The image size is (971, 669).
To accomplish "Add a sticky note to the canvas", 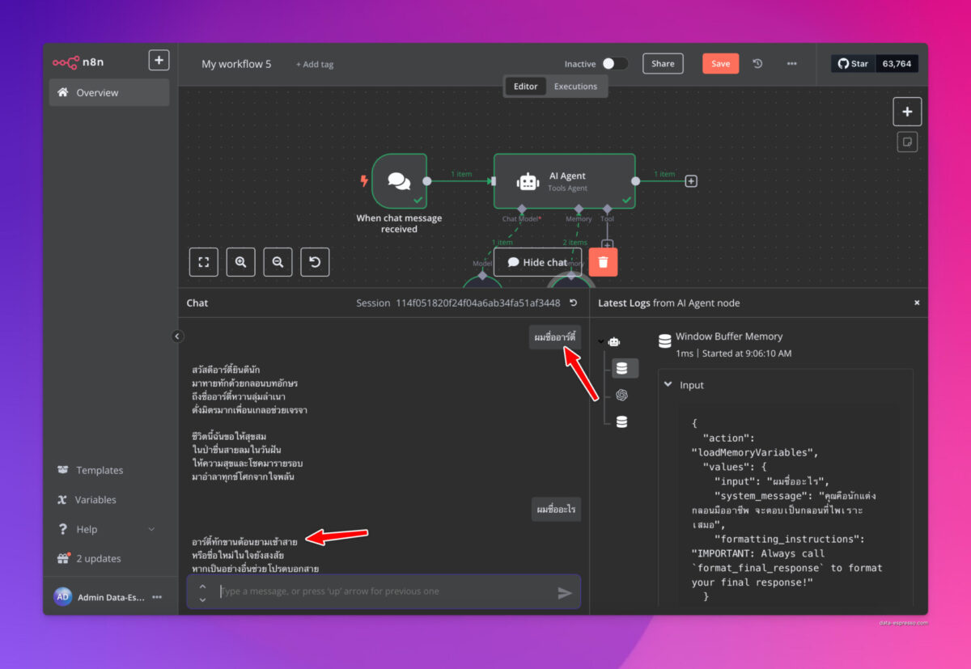I will tap(907, 142).
